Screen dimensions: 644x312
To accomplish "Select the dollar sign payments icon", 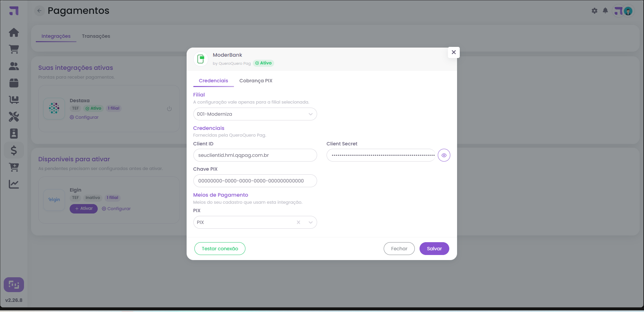I will (14, 150).
